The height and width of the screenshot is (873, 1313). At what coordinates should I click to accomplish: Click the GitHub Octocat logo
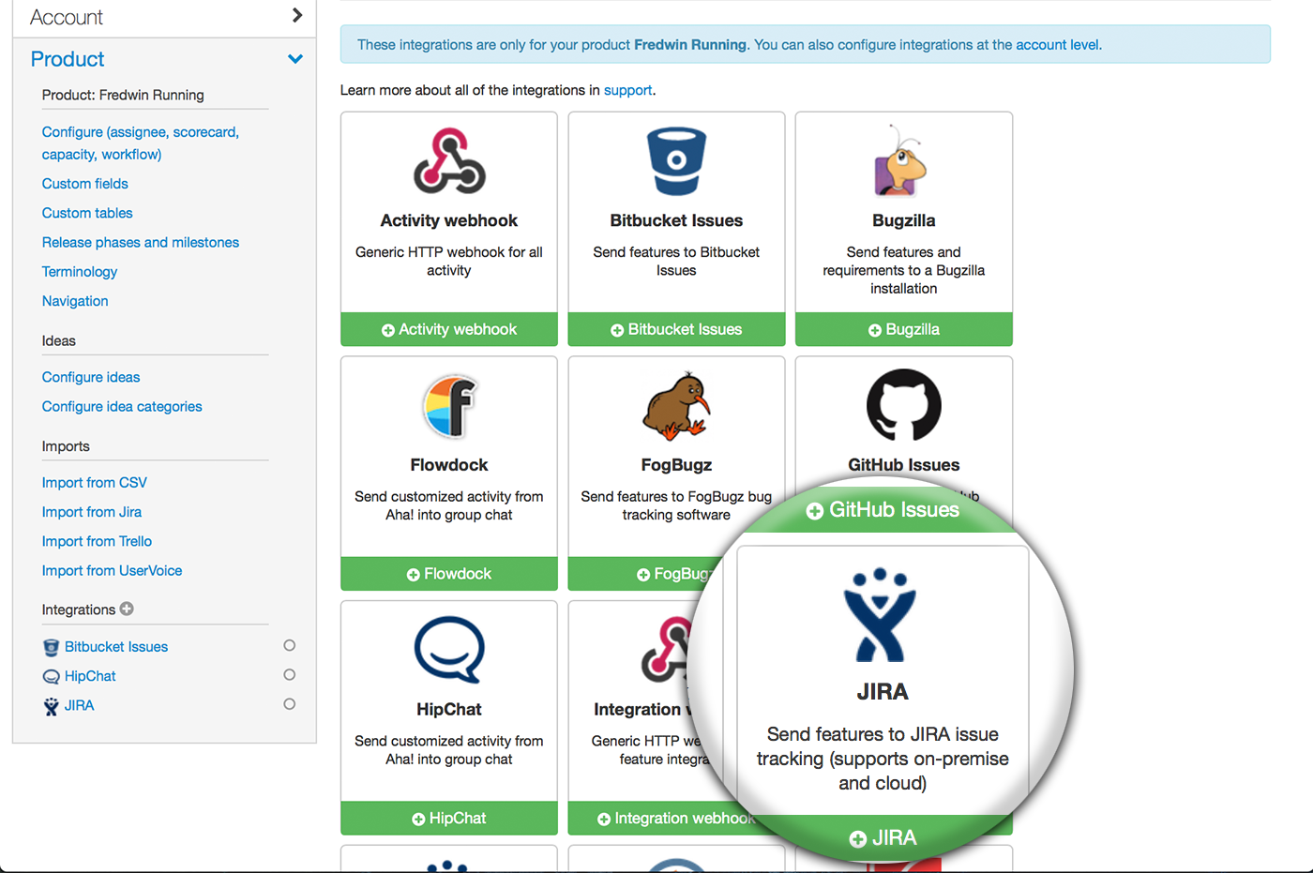(x=904, y=405)
